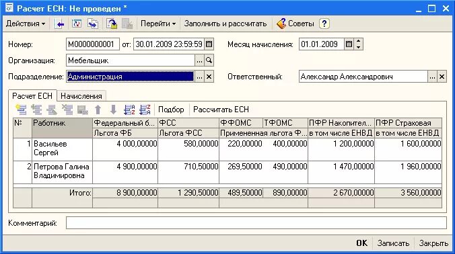Click the Ответственный field Александр Александрович
This screenshot has height=254, width=455.
click(363, 77)
